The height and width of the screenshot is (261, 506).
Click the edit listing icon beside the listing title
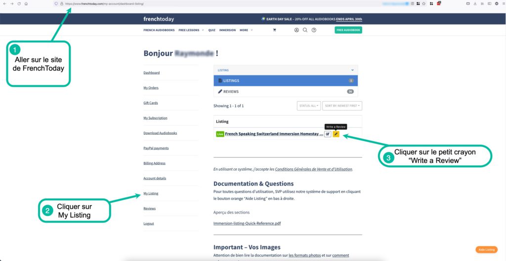click(x=328, y=134)
